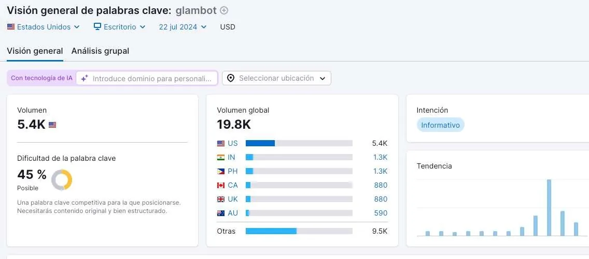
Task: Switch to the Análisis grupal tab
Action: click(x=100, y=51)
